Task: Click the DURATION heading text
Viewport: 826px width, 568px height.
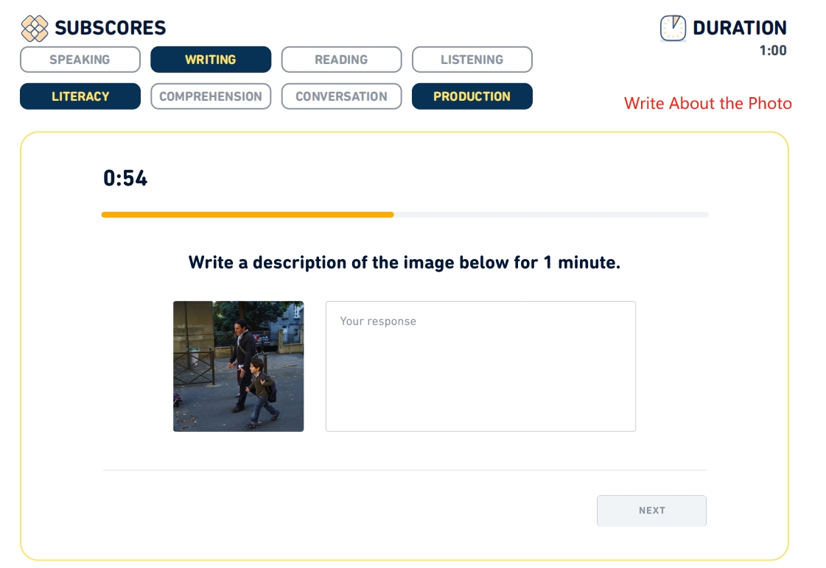Action: click(x=740, y=28)
